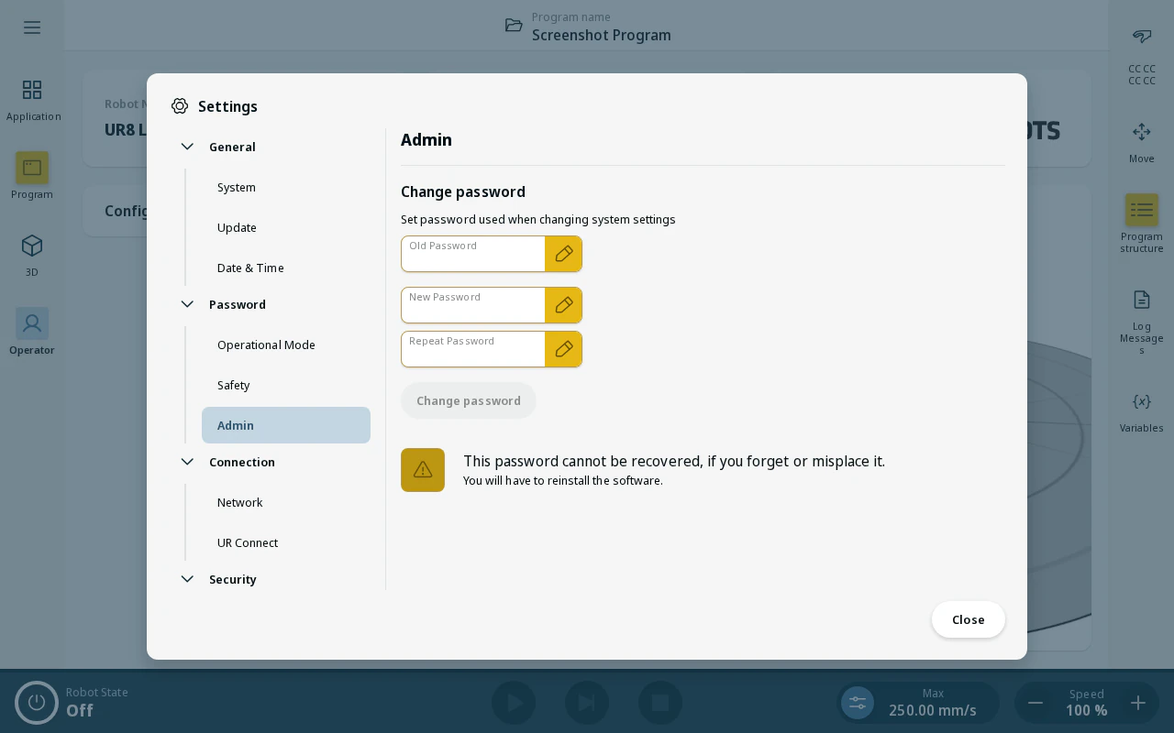Viewport: 1174px width, 733px height.
Task: Open Network connection settings
Action: (286, 502)
